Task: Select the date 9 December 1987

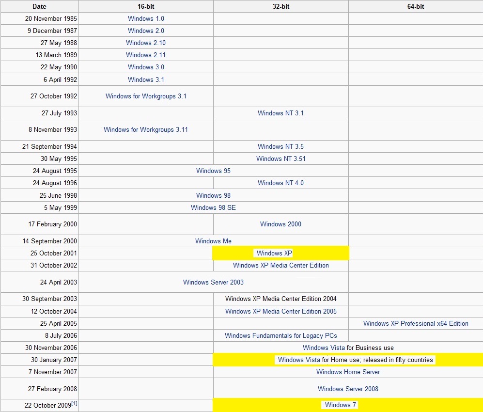Action: (x=52, y=31)
